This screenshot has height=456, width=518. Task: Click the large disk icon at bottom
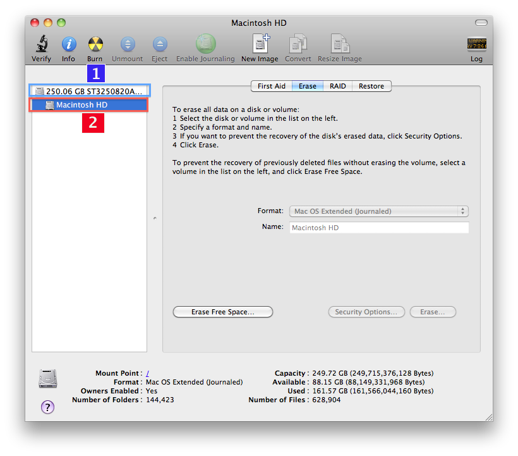click(48, 379)
